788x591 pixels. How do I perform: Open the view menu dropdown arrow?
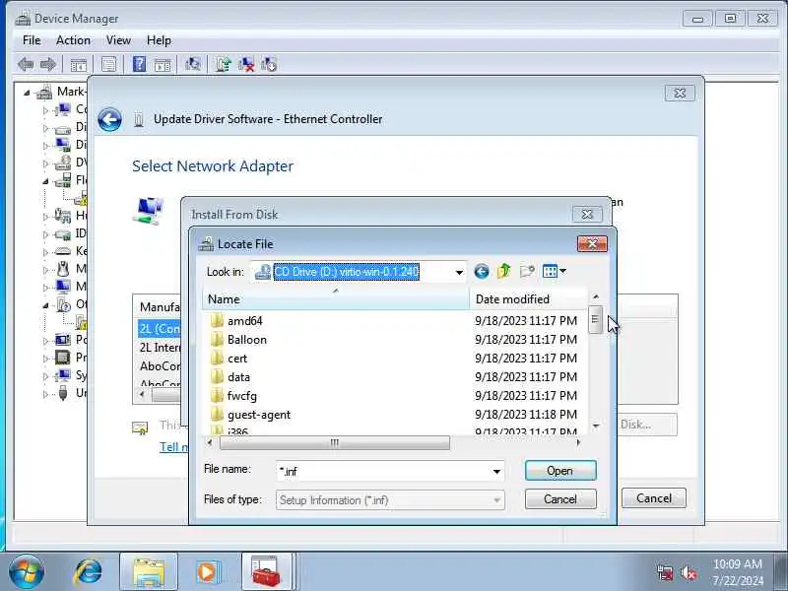click(562, 272)
